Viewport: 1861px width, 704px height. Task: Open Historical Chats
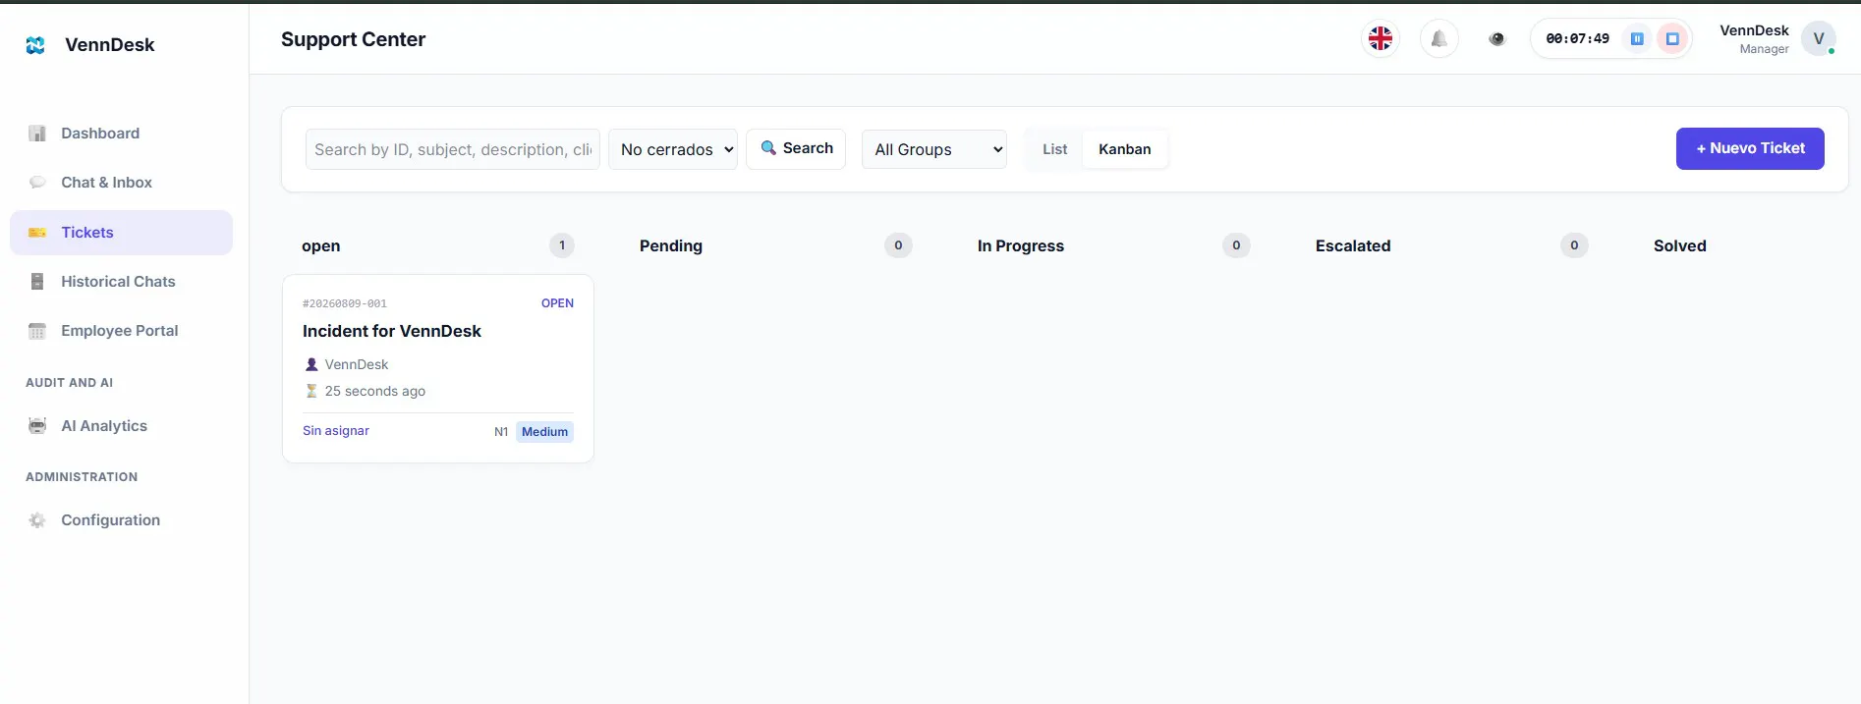point(121,282)
